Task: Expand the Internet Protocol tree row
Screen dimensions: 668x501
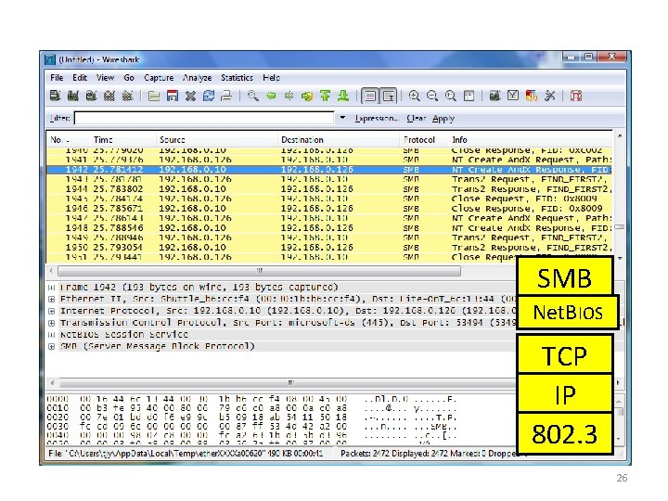Action: coord(52,312)
